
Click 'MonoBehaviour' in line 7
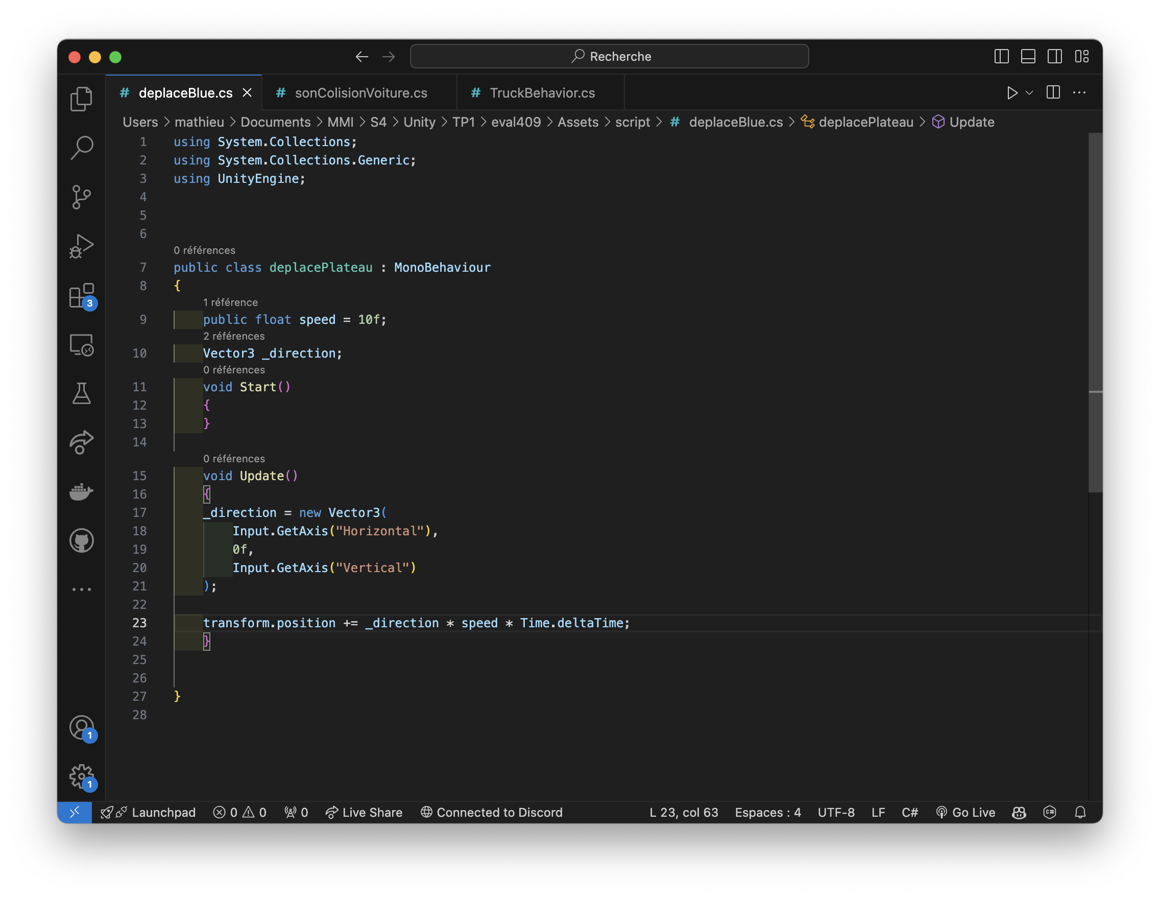pyautogui.click(x=443, y=268)
